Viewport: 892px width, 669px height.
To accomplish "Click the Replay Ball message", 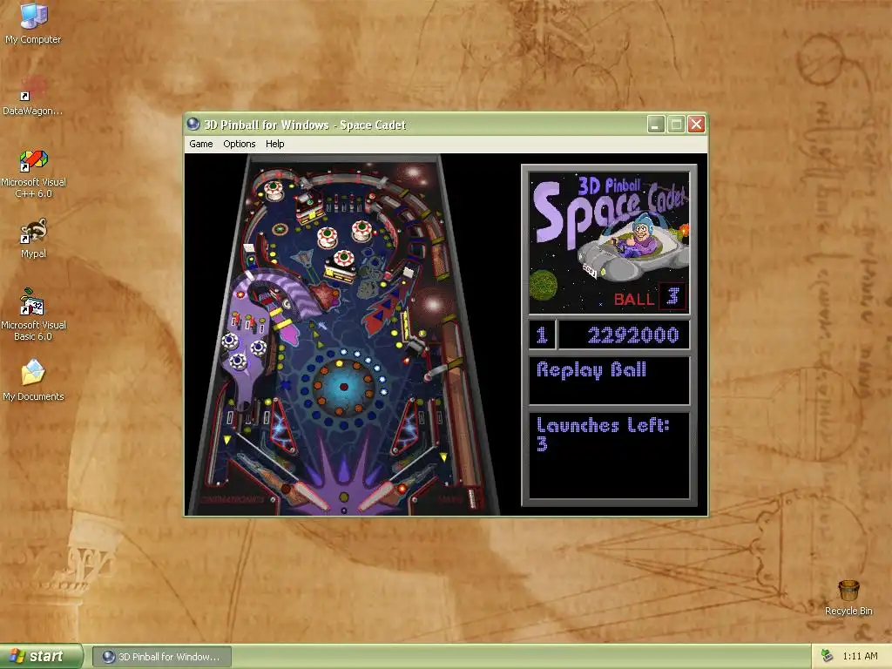I will coord(591,369).
